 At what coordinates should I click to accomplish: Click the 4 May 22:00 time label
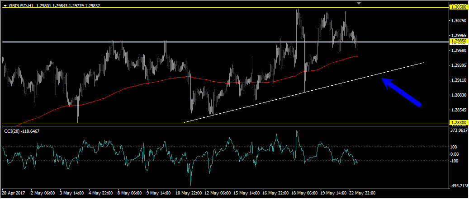pyautogui.click(x=101, y=193)
